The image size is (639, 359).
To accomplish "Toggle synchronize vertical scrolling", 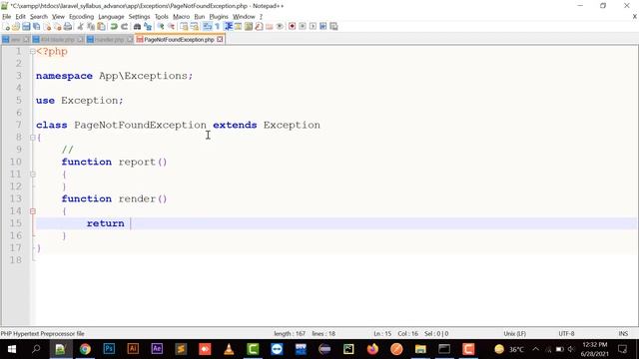I will click(184, 27).
